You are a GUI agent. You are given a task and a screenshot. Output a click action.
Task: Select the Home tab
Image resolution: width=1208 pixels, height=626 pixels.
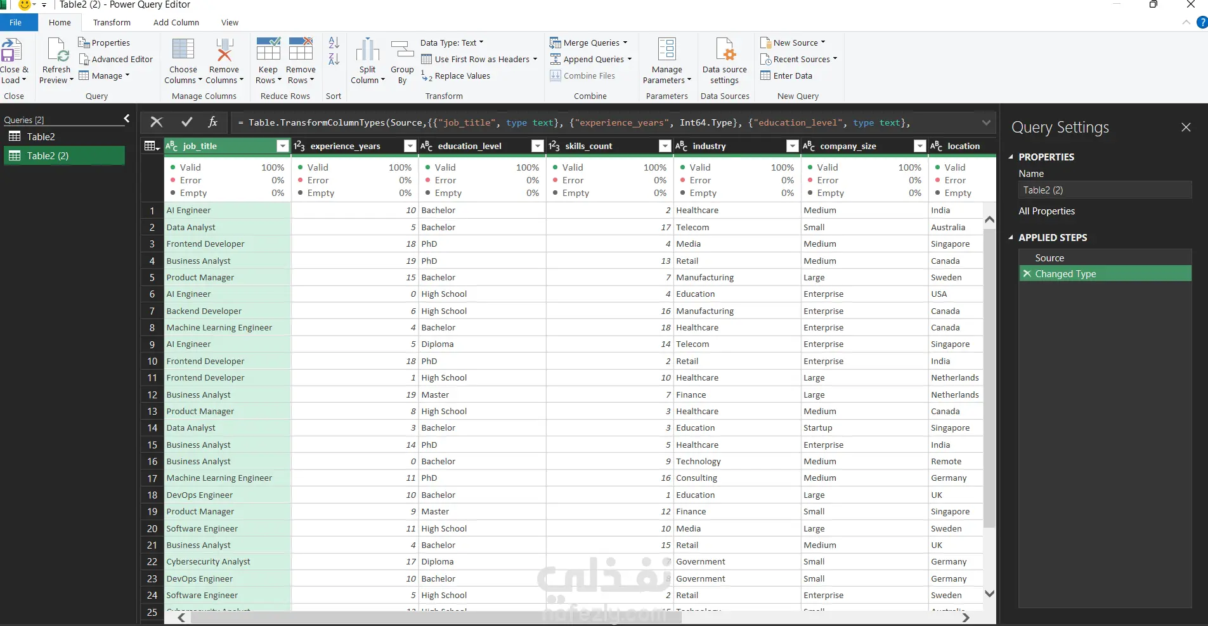(x=60, y=22)
